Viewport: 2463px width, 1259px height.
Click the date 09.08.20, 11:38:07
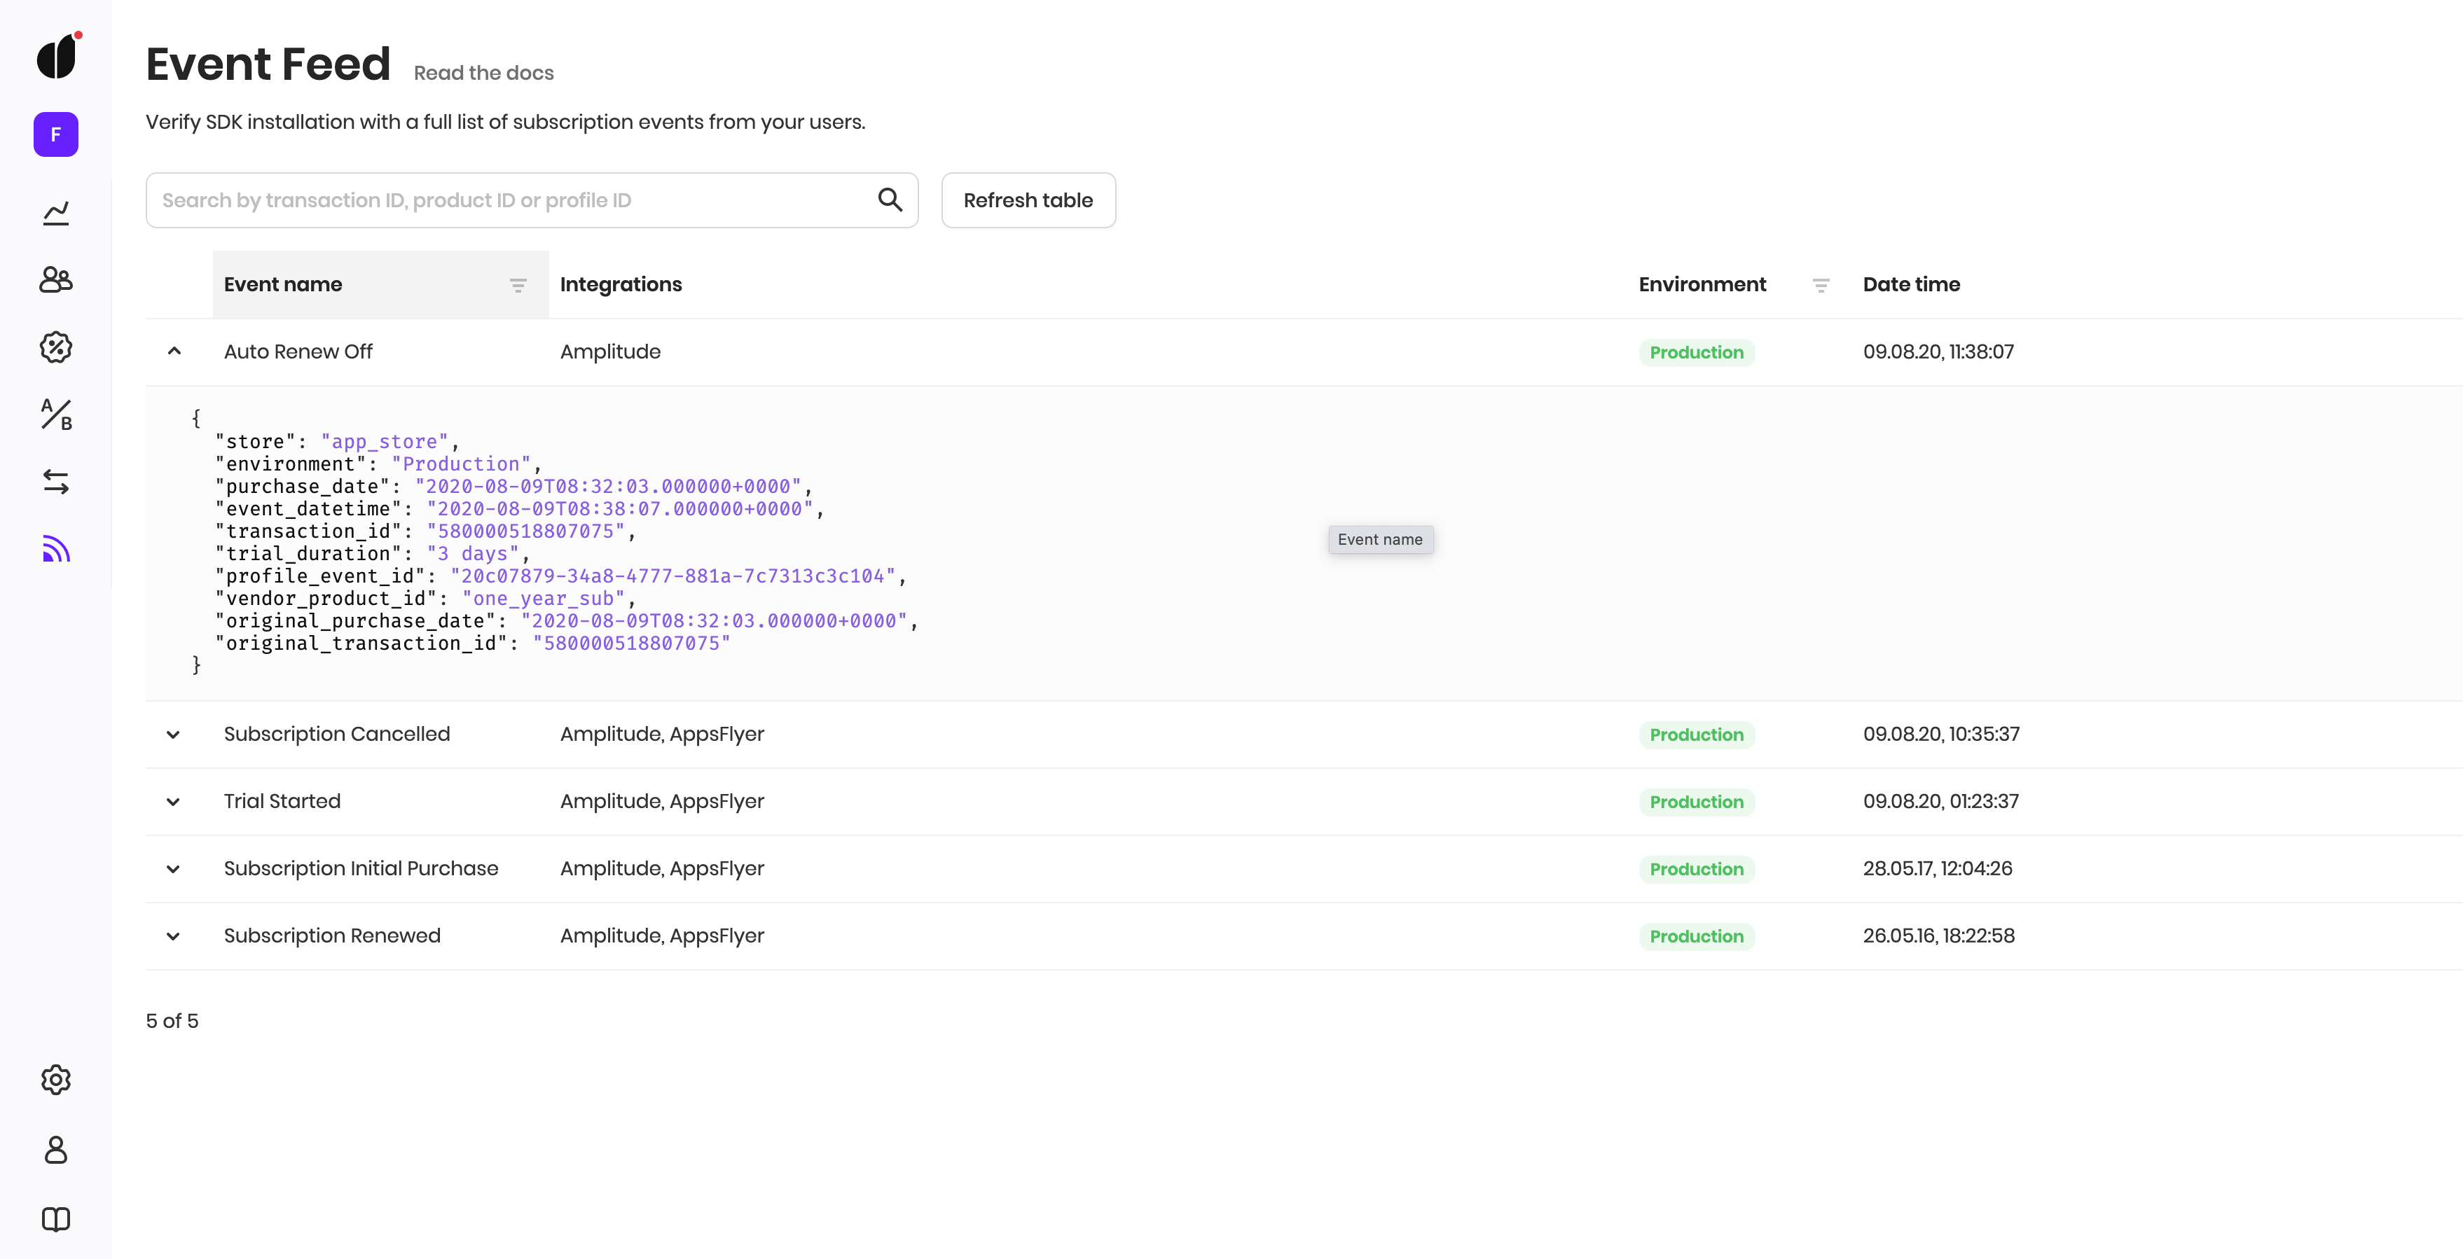pos(1938,352)
